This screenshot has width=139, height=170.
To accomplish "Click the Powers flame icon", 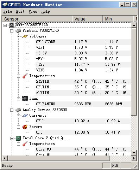I will point(25,127).
